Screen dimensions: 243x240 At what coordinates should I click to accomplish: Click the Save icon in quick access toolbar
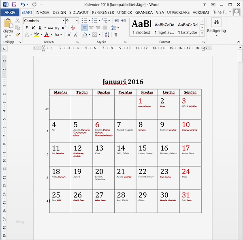point(14,4)
